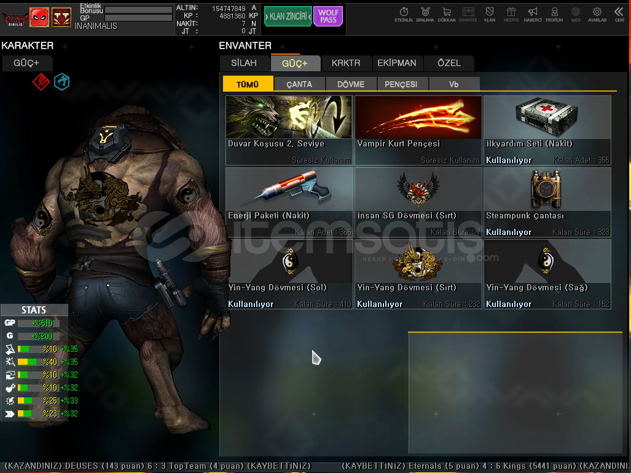This screenshot has width=631, height=473.
Task: Click the GP +%510 stat bar
Action: click(x=38, y=323)
